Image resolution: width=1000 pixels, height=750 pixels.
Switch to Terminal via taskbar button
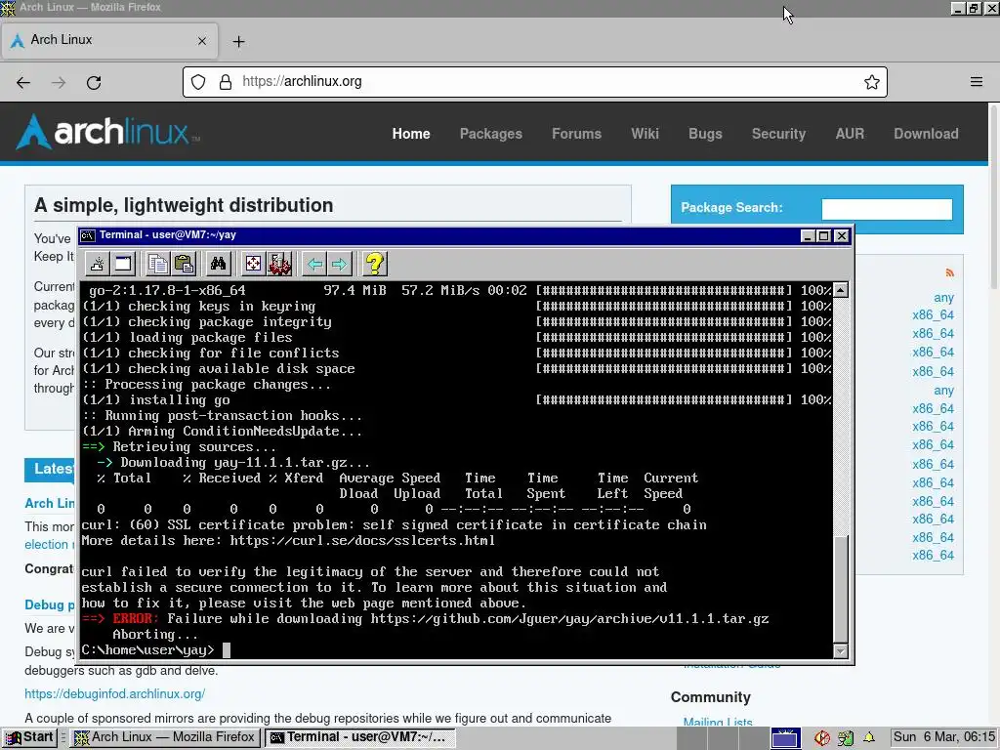(360, 737)
